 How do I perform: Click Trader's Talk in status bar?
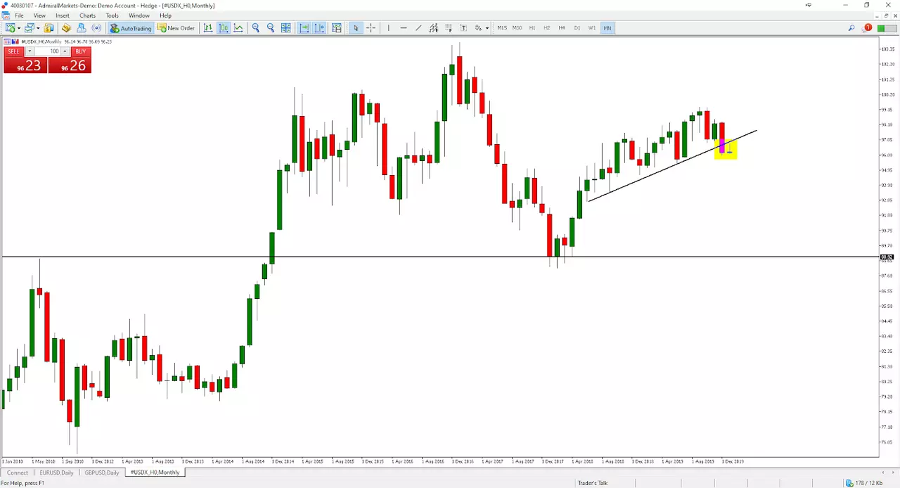[593, 483]
